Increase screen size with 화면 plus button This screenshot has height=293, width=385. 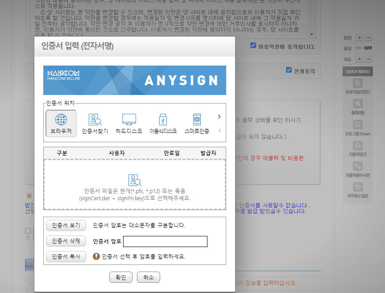[359, 38]
